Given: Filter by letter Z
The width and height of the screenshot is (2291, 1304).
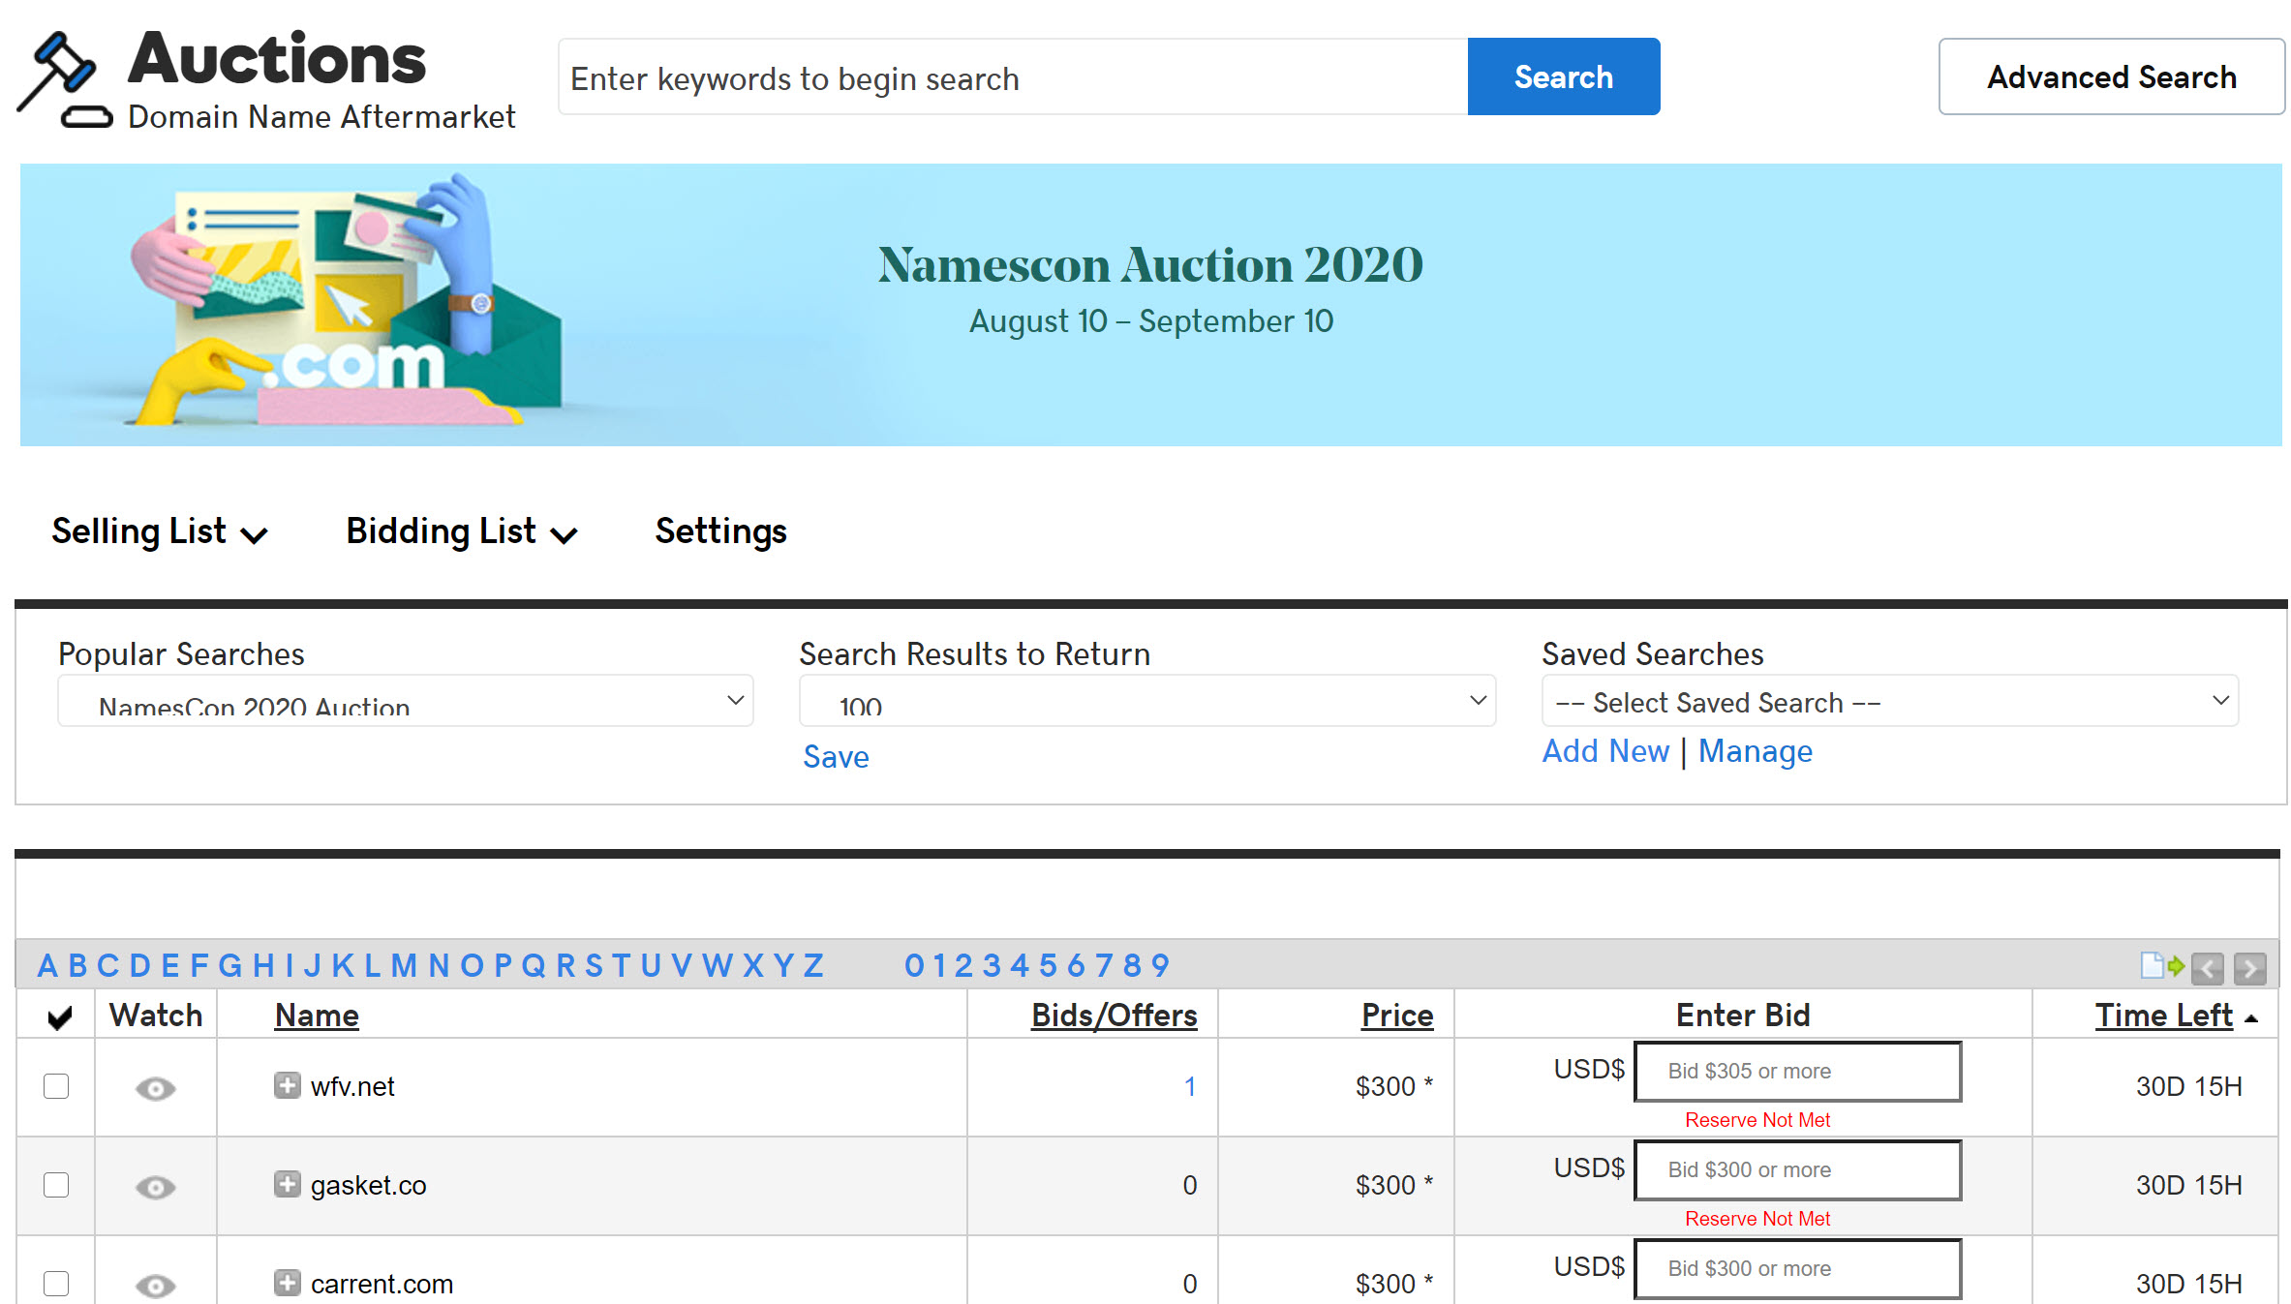Looking at the screenshot, I should (x=813, y=966).
